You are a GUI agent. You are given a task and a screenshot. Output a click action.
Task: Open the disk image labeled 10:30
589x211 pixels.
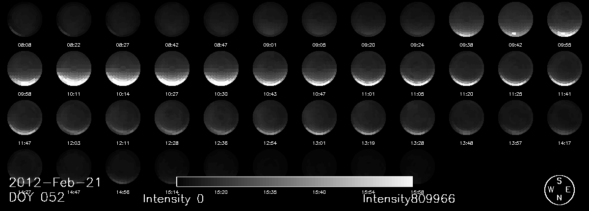coord(221,69)
